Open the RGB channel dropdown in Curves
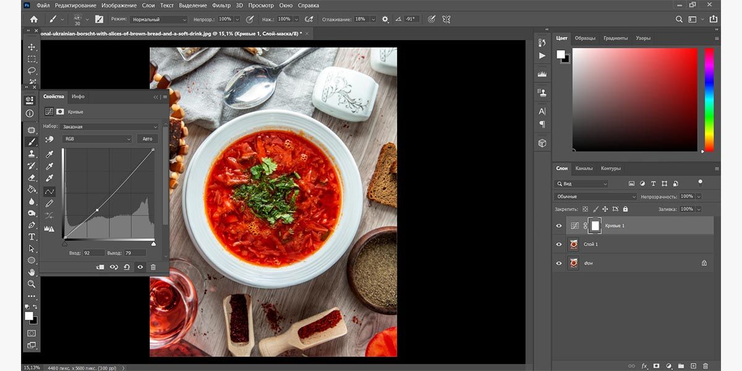 tap(96, 139)
